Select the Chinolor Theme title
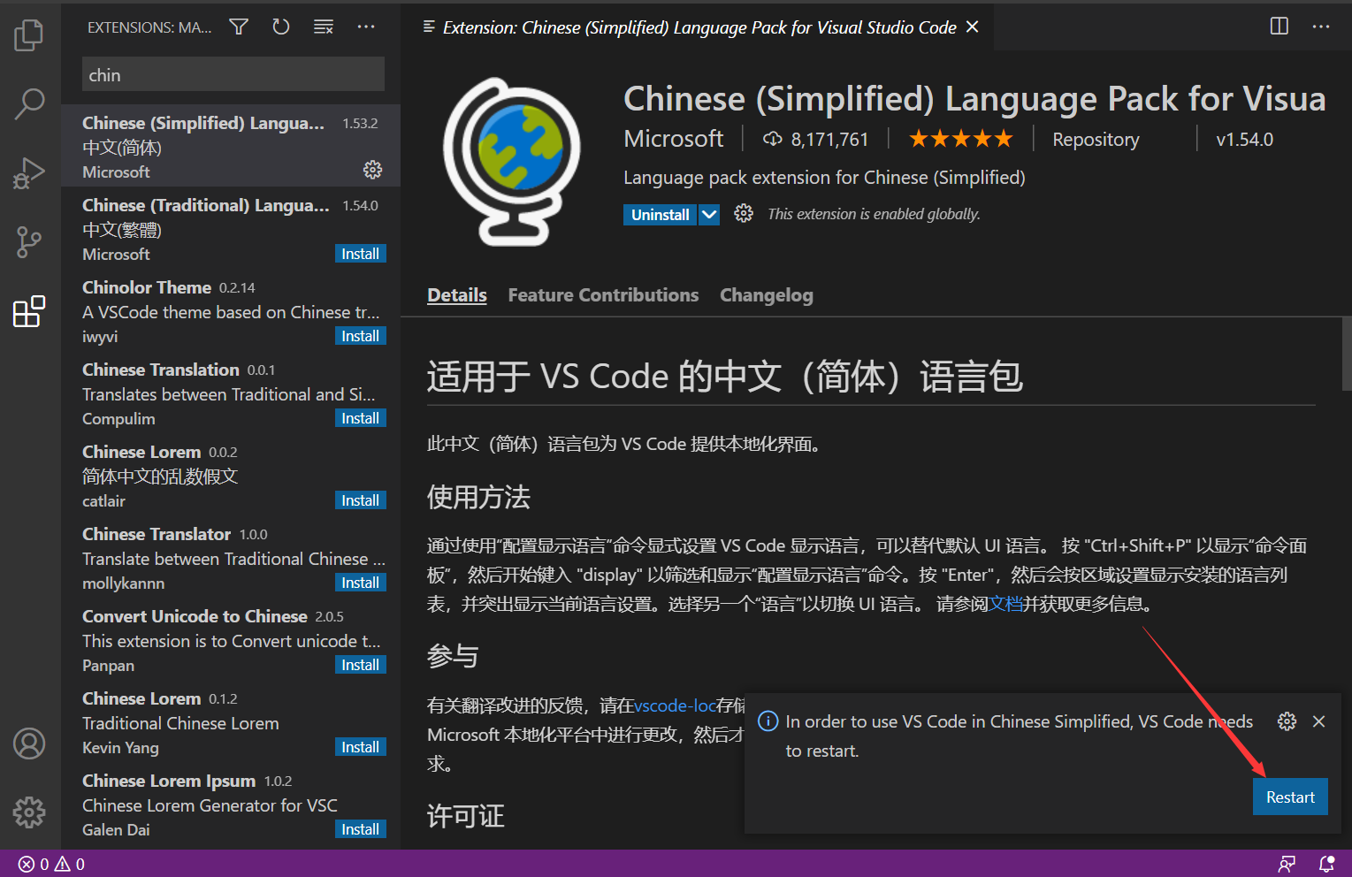Viewport: 1352px width, 877px height. tap(147, 287)
